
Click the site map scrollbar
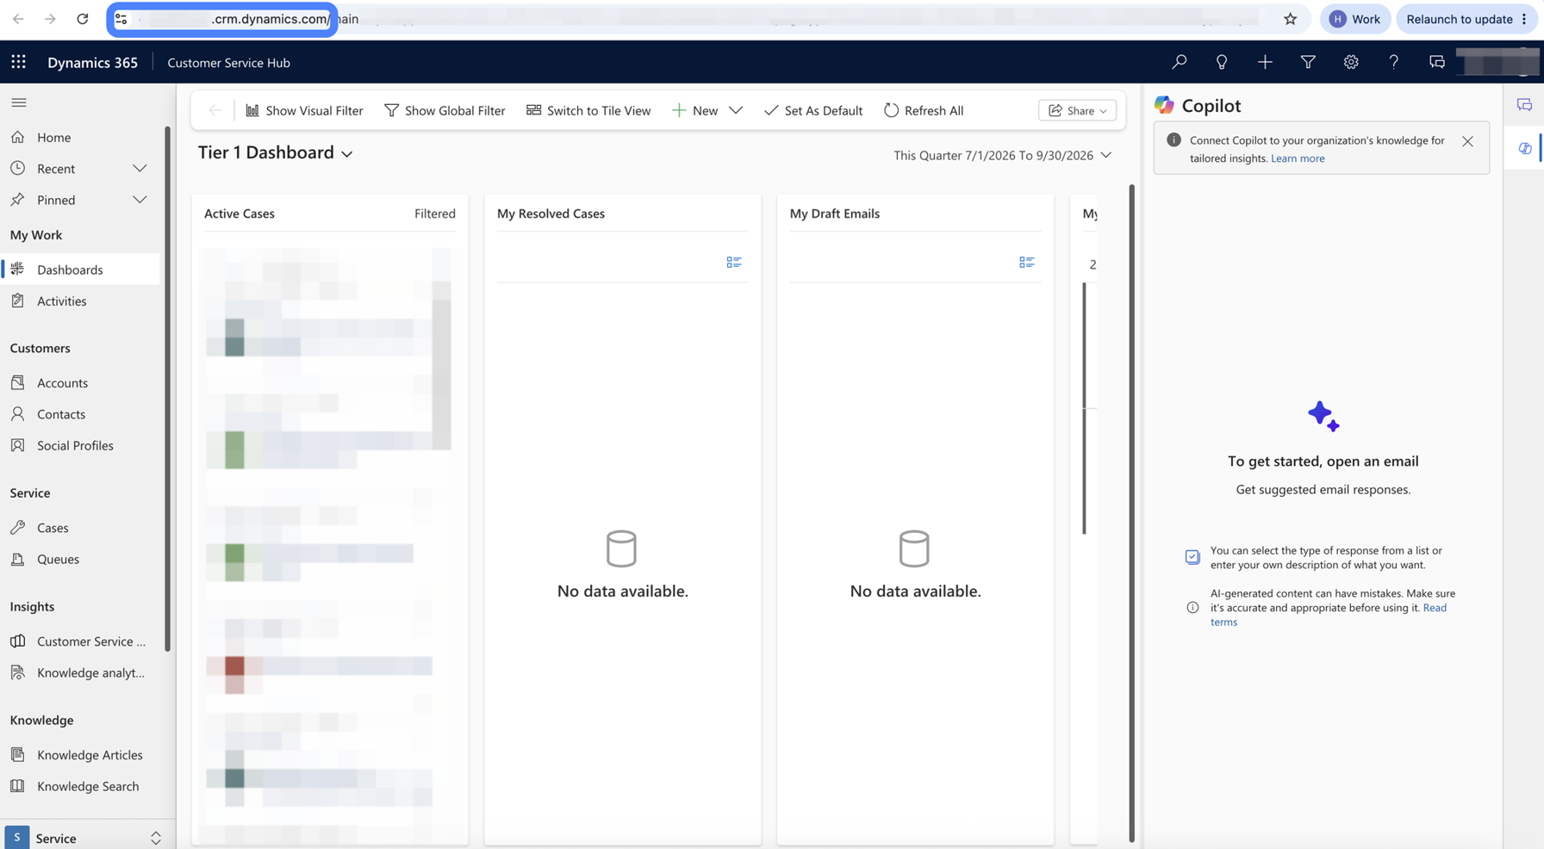click(167, 387)
